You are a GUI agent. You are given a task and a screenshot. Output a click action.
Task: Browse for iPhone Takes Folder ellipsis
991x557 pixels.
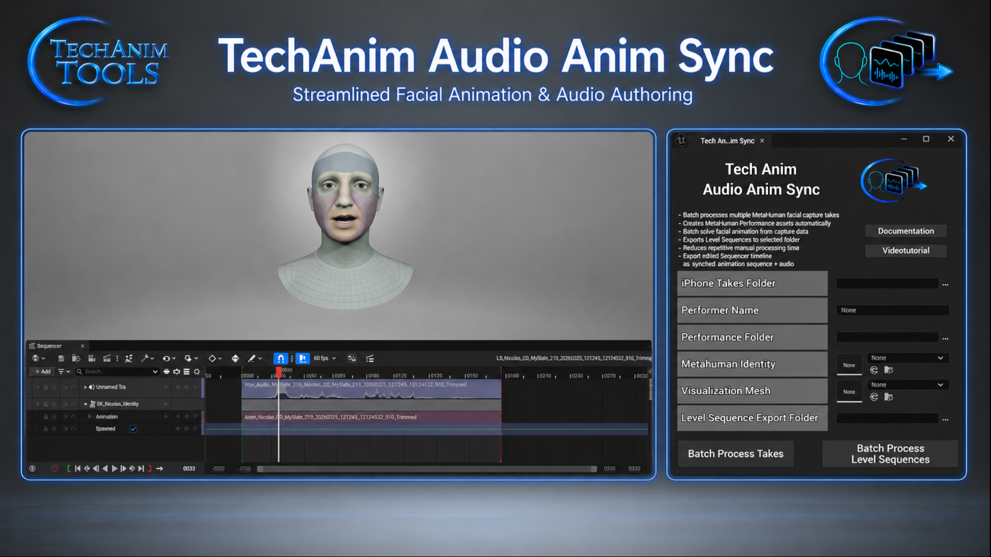pyautogui.click(x=945, y=284)
